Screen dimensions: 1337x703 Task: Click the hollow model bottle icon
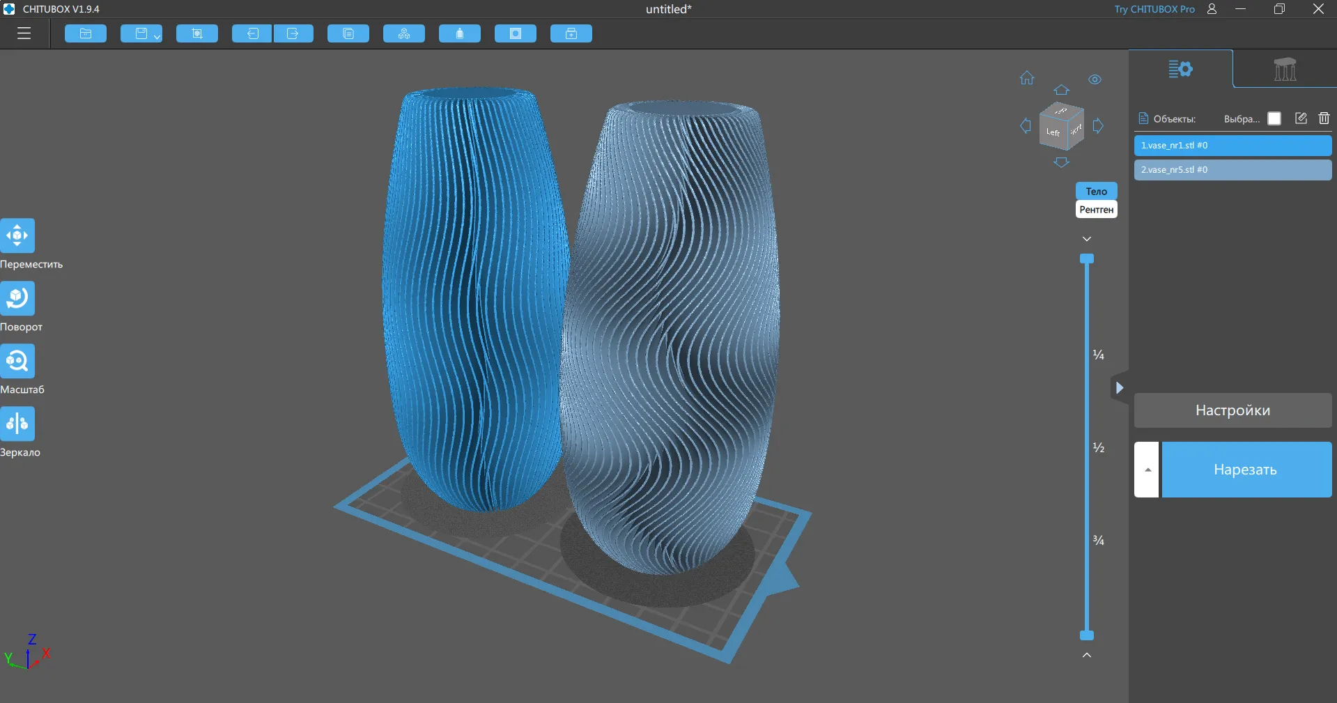[459, 33]
